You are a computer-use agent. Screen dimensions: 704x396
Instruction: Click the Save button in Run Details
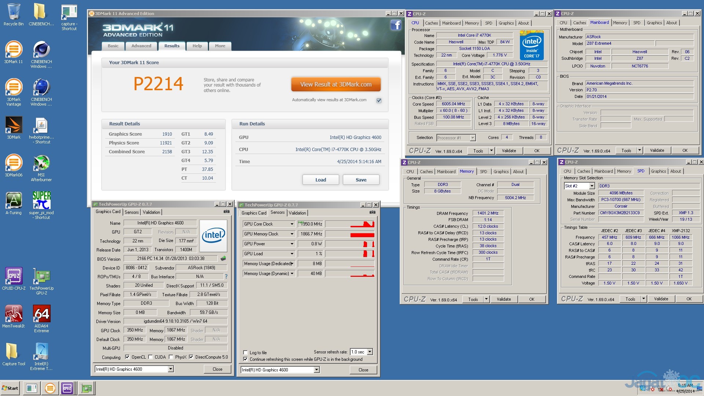coord(361,180)
